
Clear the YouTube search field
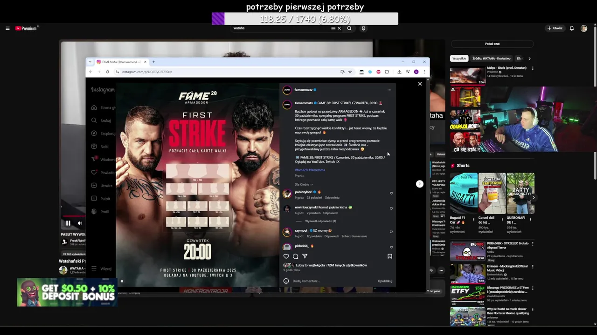pyautogui.click(x=339, y=28)
